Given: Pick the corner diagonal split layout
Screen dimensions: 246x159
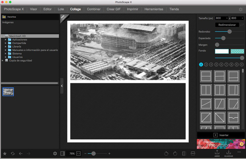Looking at the screenshot, I should tap(234, 104).
